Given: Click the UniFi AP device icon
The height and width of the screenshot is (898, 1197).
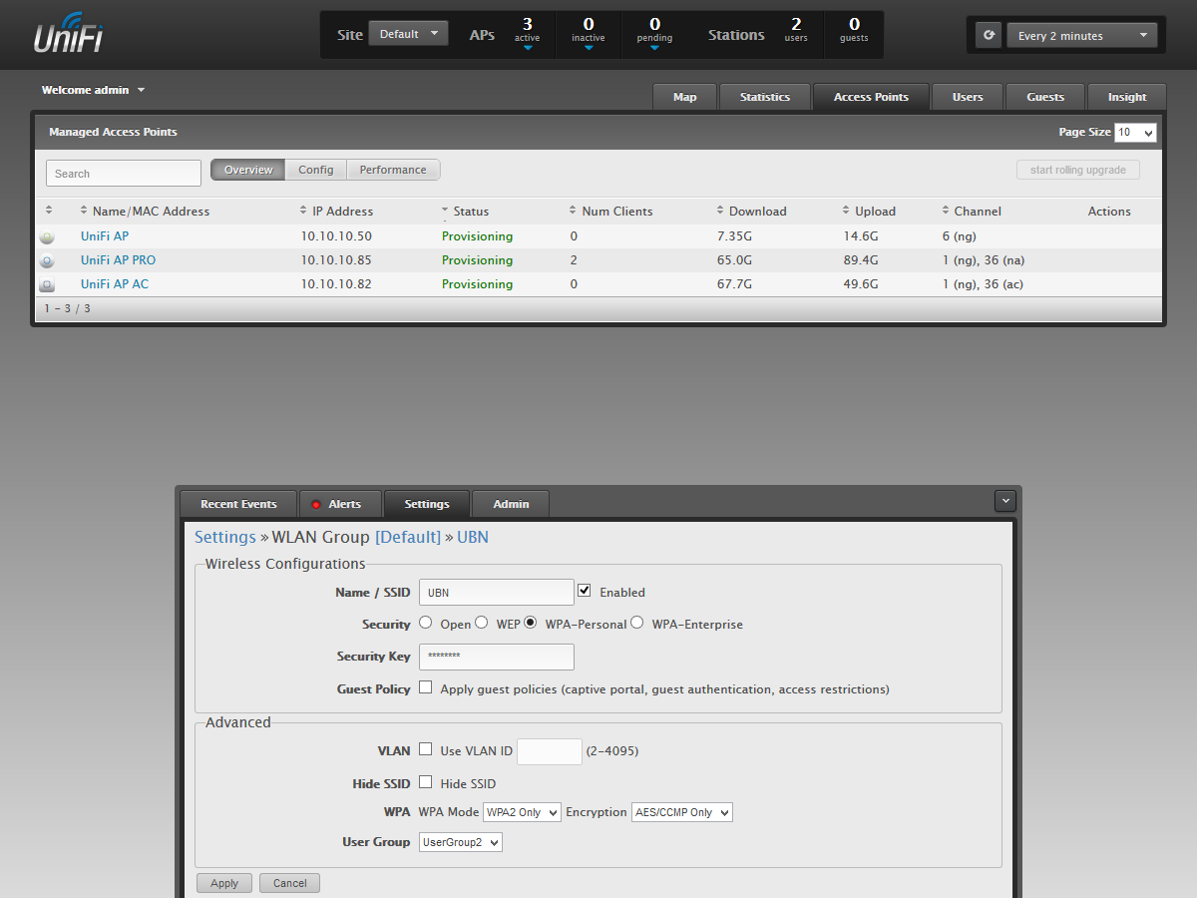Looking at the screenshot, I should click(47, 236).
